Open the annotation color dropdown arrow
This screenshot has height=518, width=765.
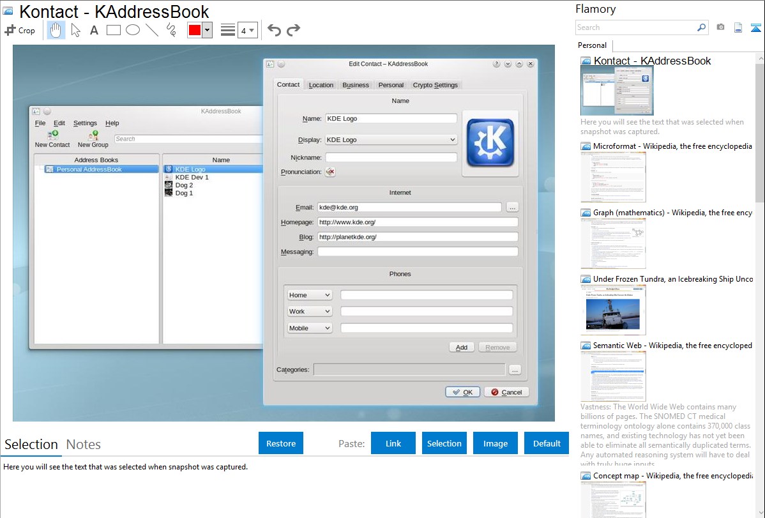point(208,30)
